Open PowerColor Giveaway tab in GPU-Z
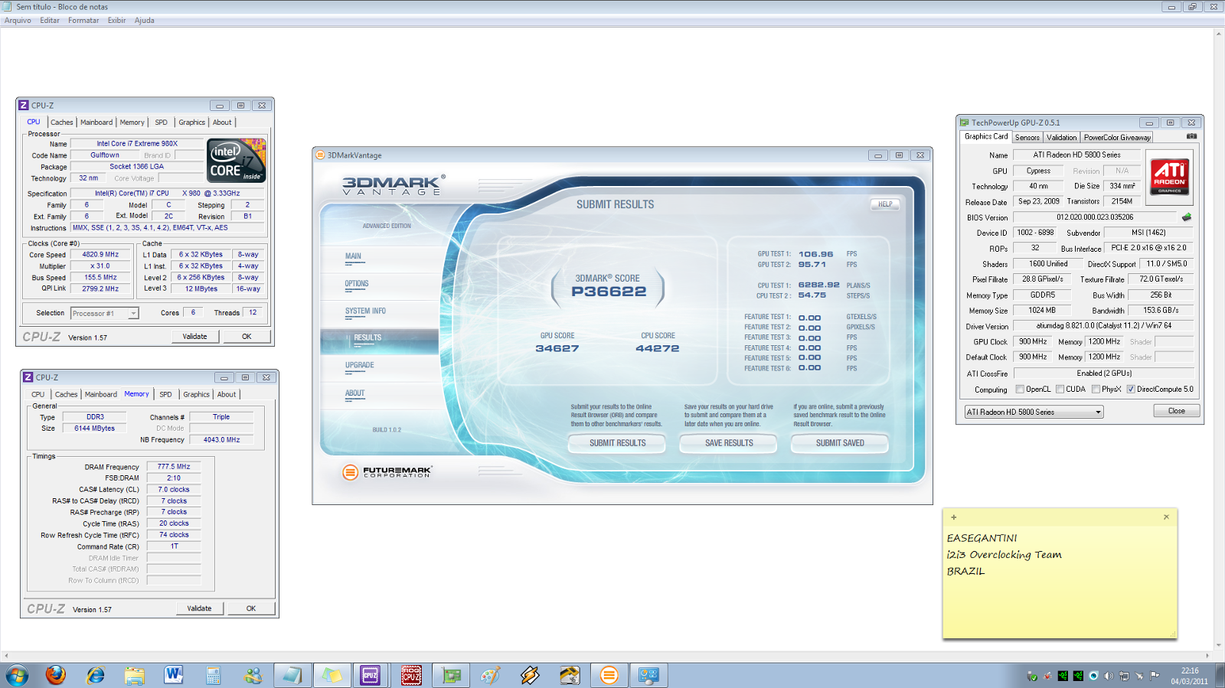1225x688 pixels. pyautogui.click(x=1117, y=138)
